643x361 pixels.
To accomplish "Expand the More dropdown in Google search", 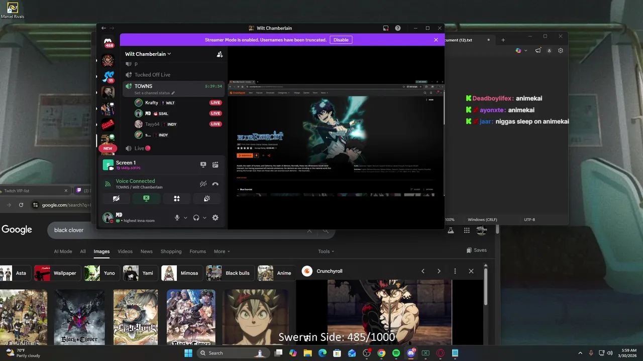I will click(x=222, y=251).
